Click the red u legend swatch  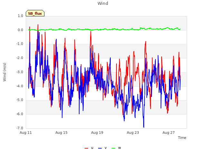87,148
